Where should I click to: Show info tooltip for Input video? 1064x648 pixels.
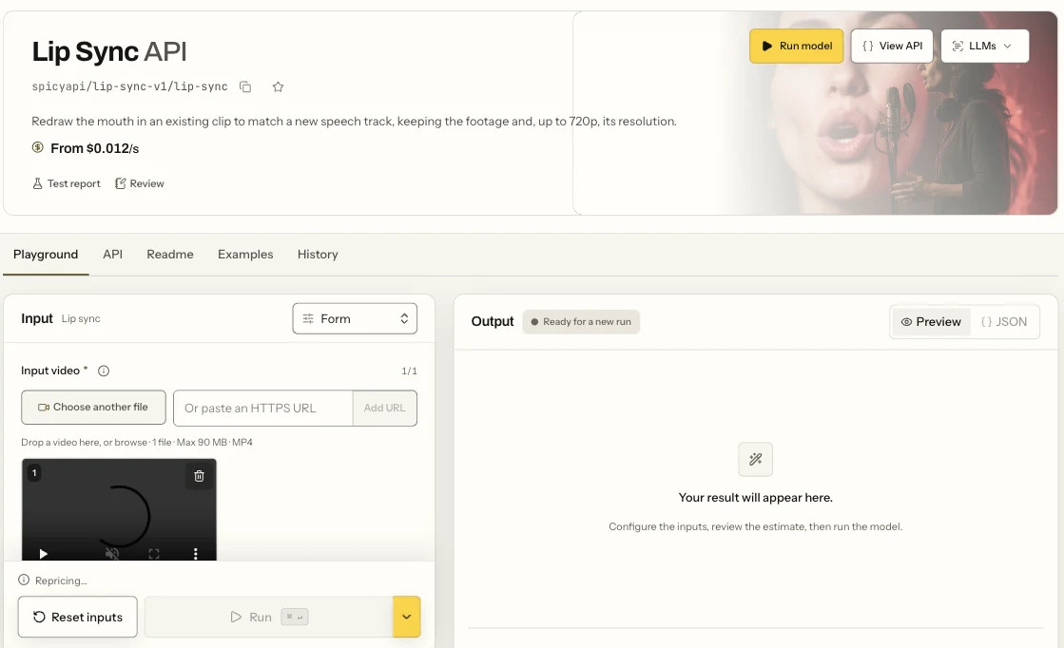(104, 371)
